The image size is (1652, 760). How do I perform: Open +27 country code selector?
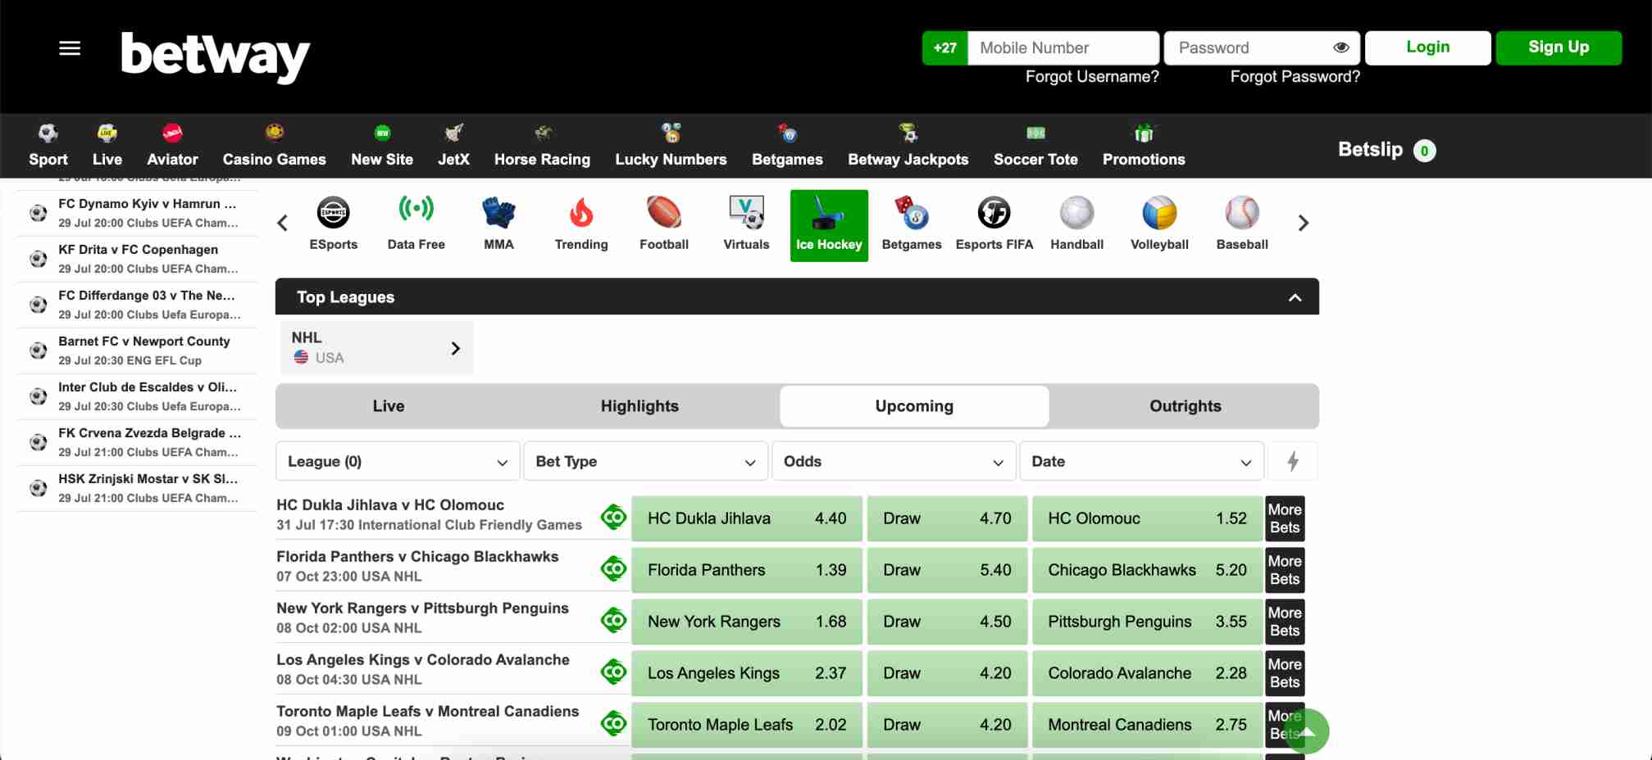[x=944, y=47]
